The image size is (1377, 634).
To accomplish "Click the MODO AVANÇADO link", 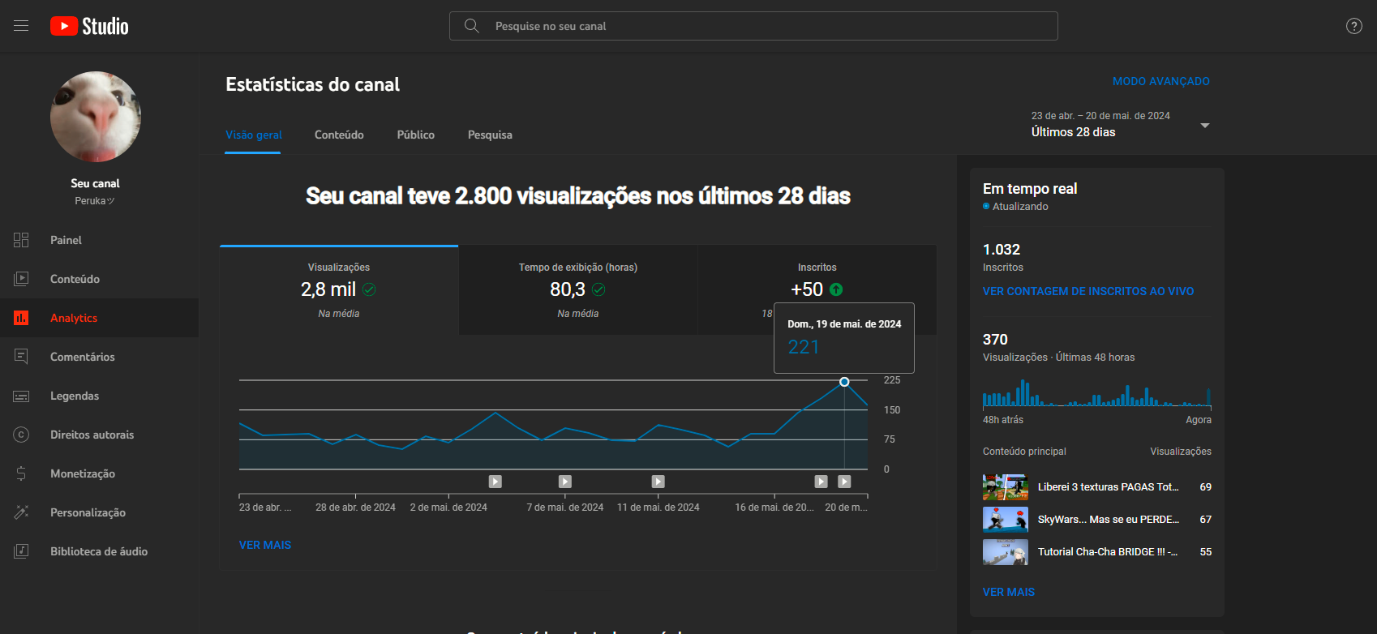I will pyautogui.click(x=1160, y=81).
